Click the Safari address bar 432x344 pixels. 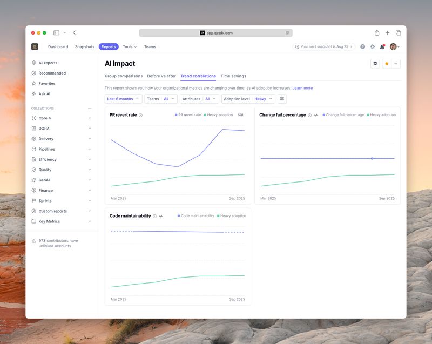pos(216,33)
